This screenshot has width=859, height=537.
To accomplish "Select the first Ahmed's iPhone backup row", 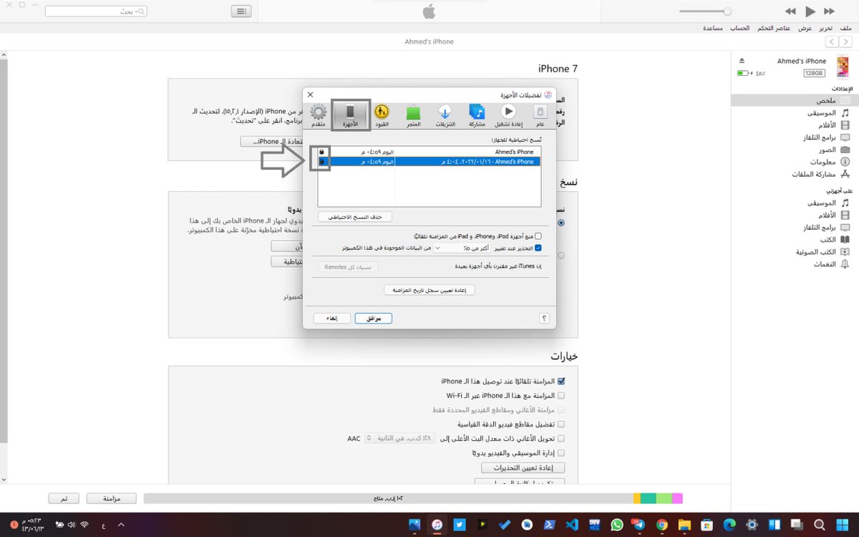I will [x=429, y=152].
